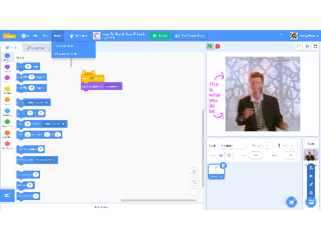Expand the account menu at top right
Viewport: 321px width, 240px height.
(304, 35)
